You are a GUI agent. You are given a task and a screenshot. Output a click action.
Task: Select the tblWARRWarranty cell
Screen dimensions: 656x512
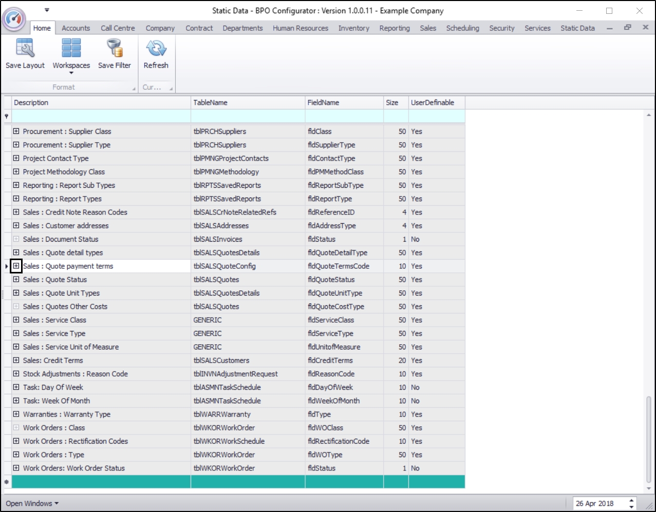tap(248, 414)
